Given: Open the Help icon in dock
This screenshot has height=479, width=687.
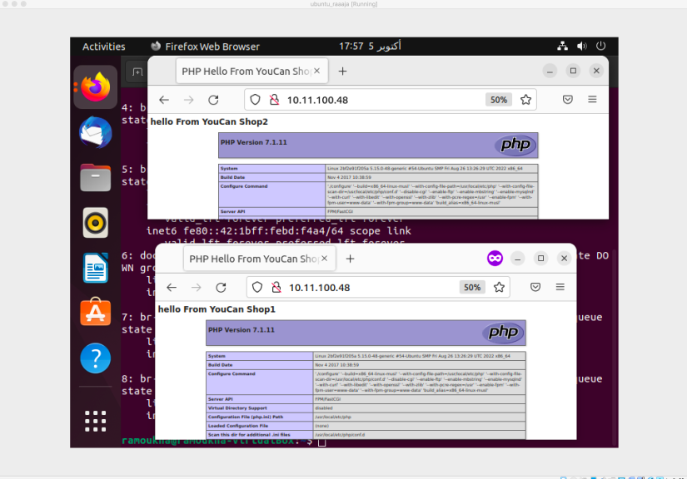Looking at the screenshot, I should click(95, 358).
